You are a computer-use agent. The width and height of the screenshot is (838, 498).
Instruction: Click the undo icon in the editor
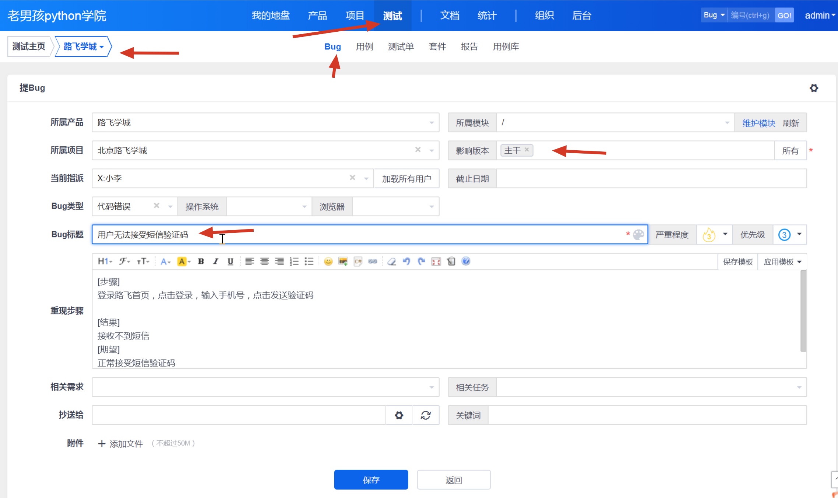406,262
